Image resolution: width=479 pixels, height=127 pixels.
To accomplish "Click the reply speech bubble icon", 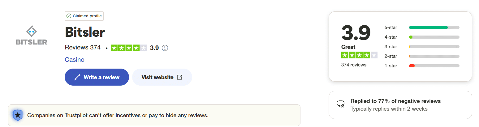I will point(340,104).
